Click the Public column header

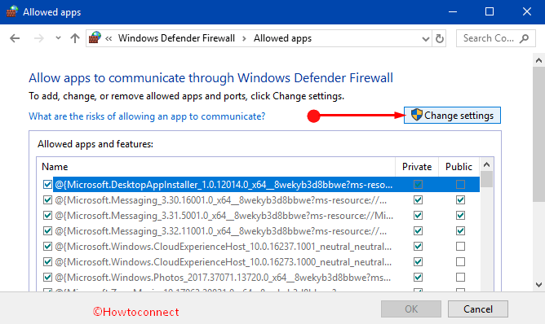(459, 167)
